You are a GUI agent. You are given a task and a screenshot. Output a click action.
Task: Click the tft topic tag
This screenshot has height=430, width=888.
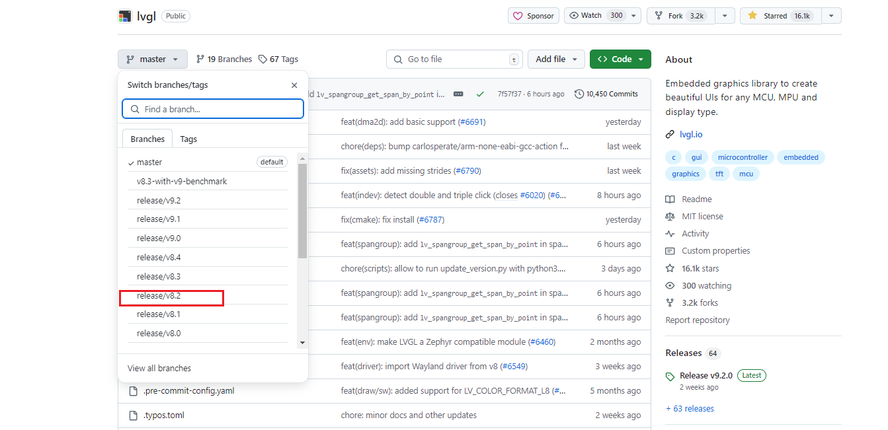[719, 174]
